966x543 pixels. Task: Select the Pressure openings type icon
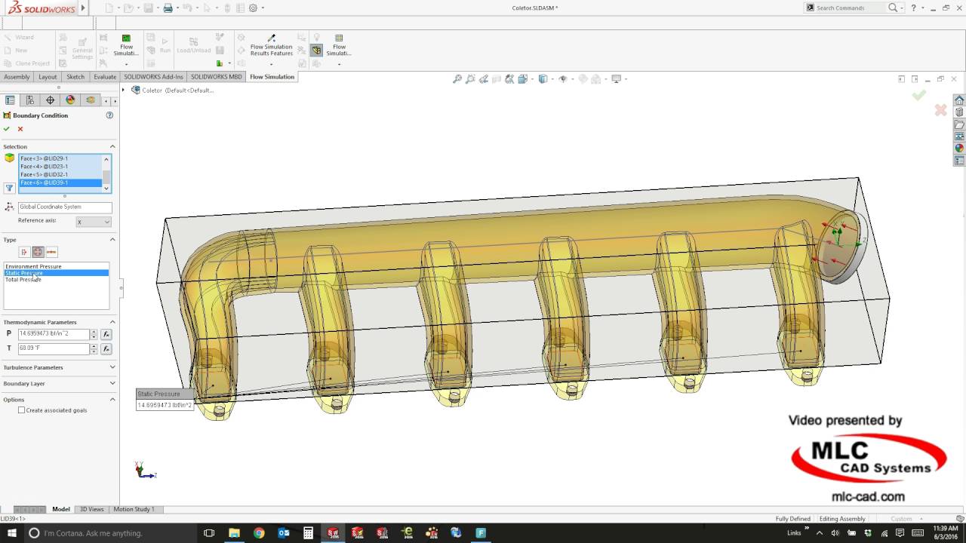pos(38,252)
